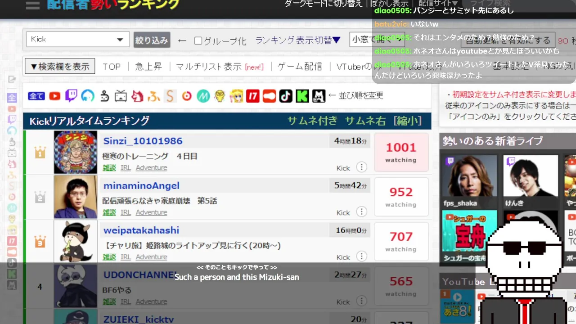Click Adventure tag on Sinzi_10101986 row
Viewport: 576px width, 324px height.
click(x=151, y=168)
